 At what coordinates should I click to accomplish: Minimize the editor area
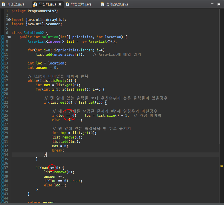[x=212, y=3]
